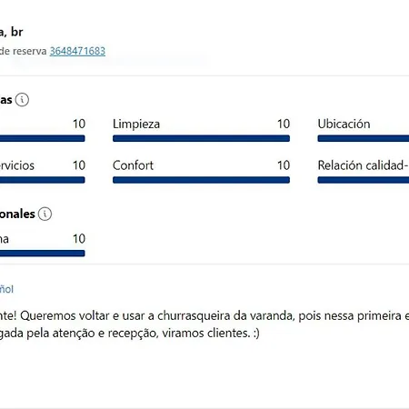
Task: Click the Limpieza score of 10
Action: pos(284,124)
